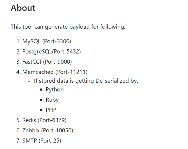This screenshot has height=149, width=188.
Task: Click the horizontal divider below the About heading
Action: 99,16
